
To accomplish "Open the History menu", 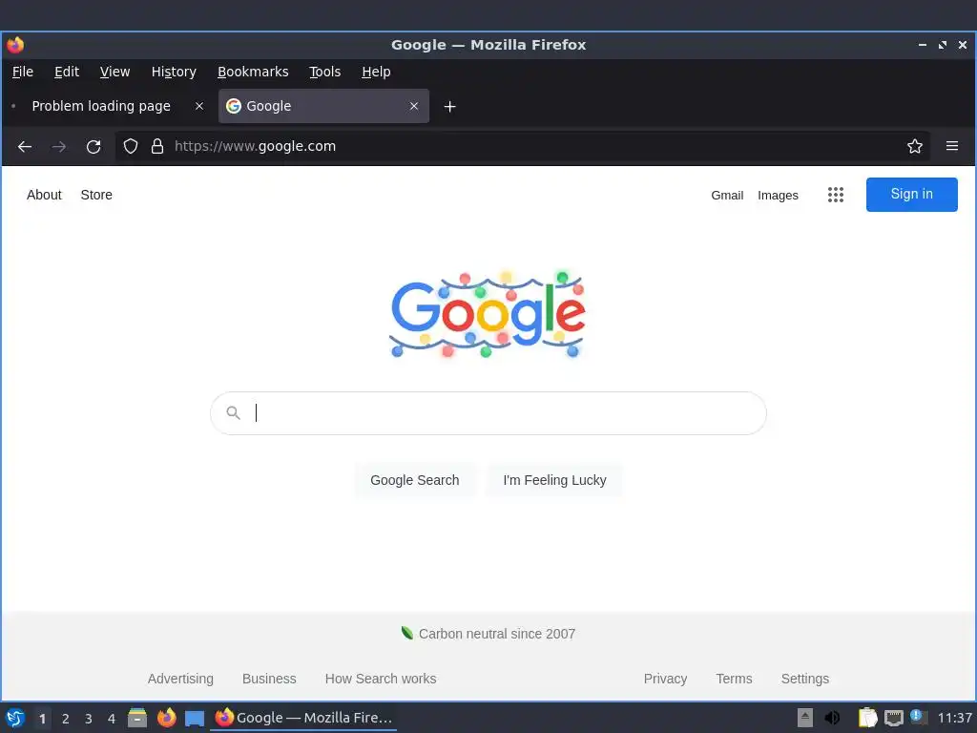I will tap(174, 72).
